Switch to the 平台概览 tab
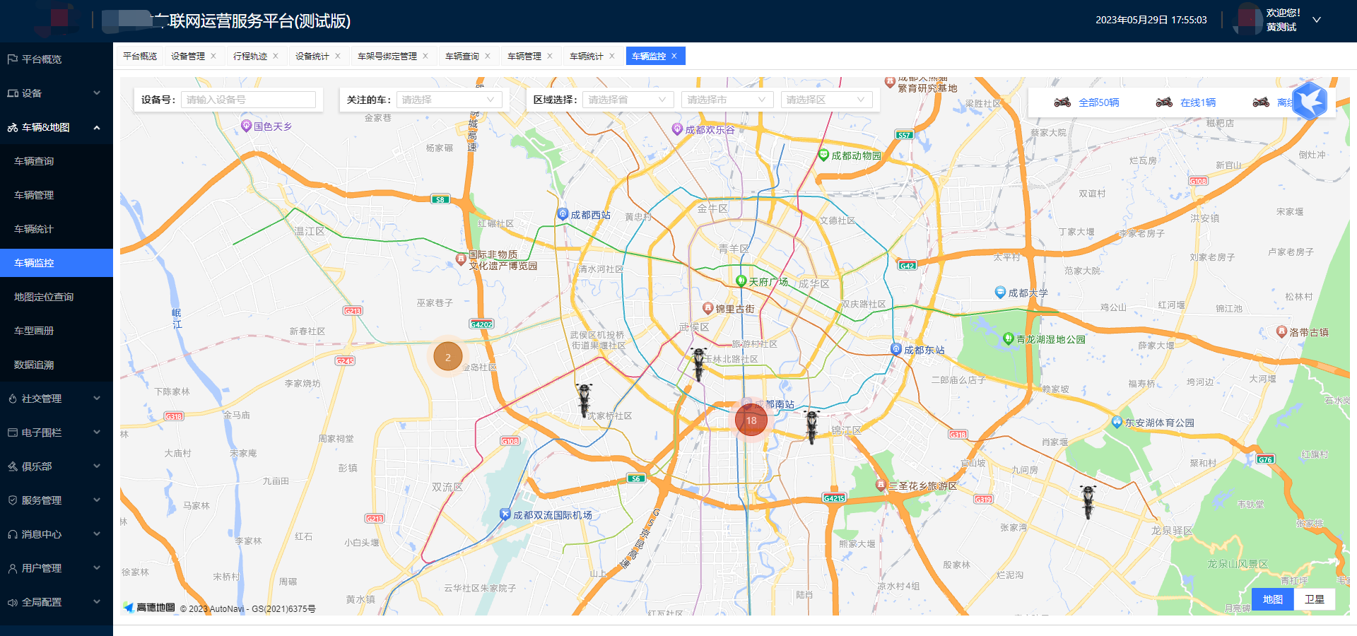 coord(140,56)
